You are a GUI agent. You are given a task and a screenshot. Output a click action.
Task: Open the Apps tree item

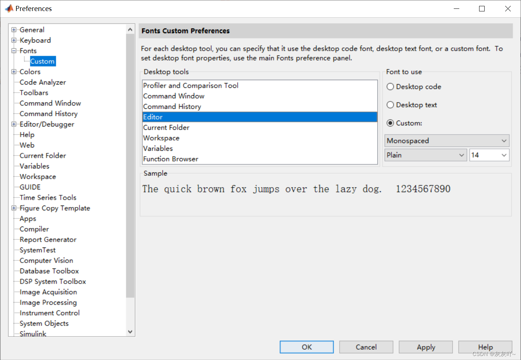pos(28,218)
